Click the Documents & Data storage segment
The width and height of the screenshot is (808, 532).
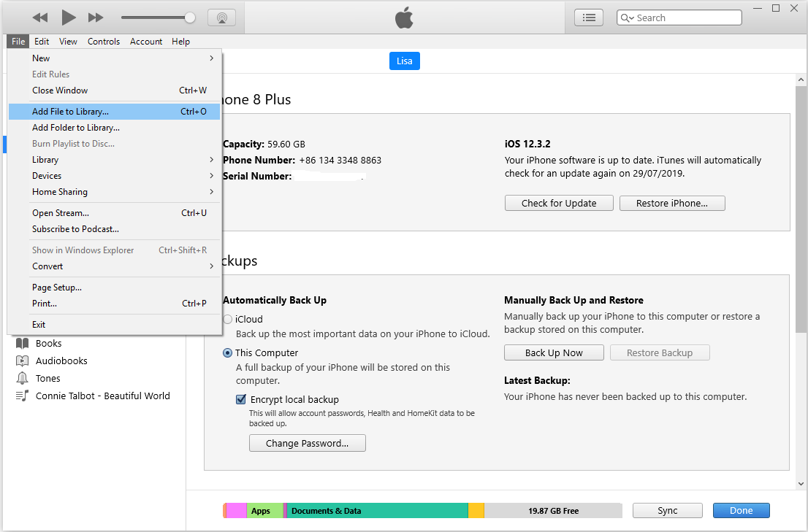377,510
